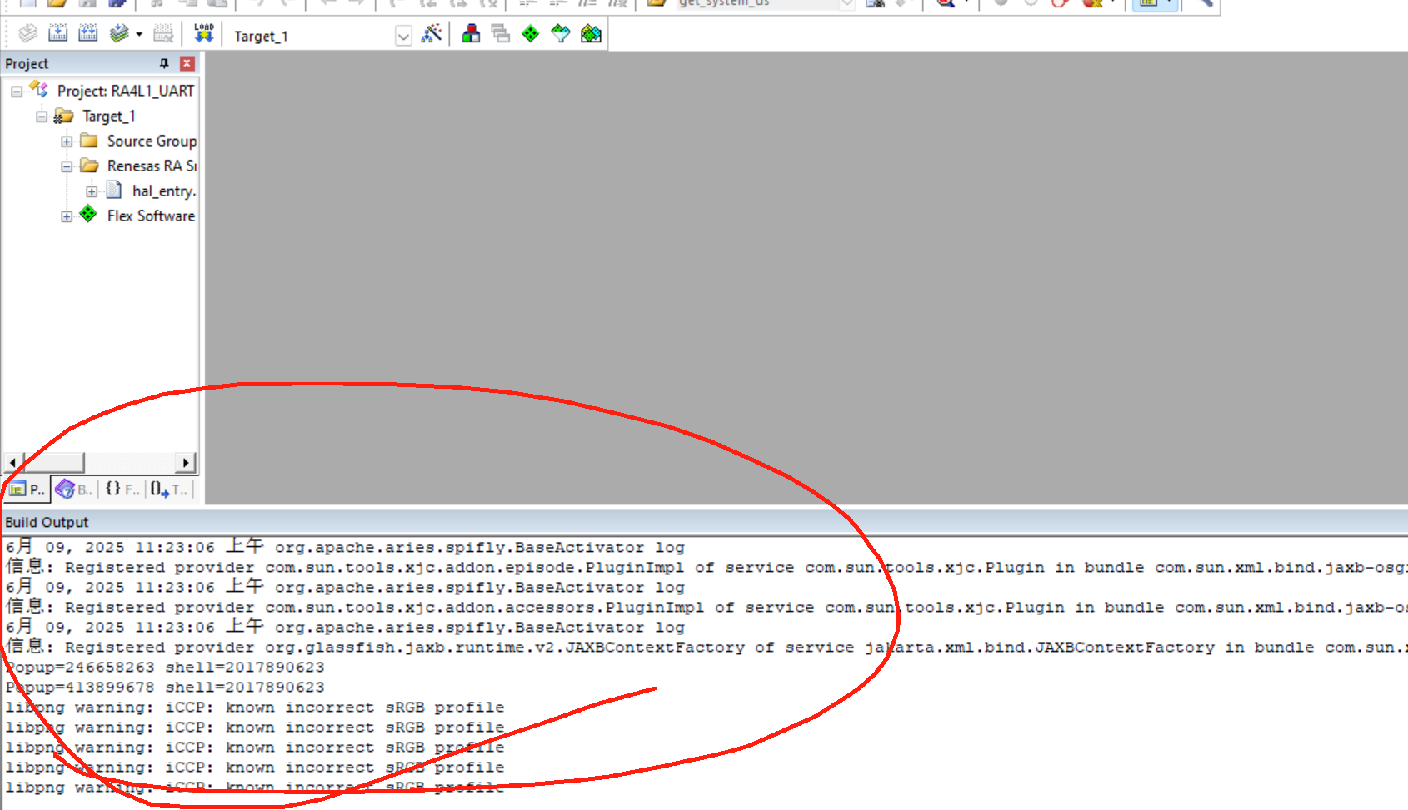Build the target files
1408x810 pixels.
57,33
